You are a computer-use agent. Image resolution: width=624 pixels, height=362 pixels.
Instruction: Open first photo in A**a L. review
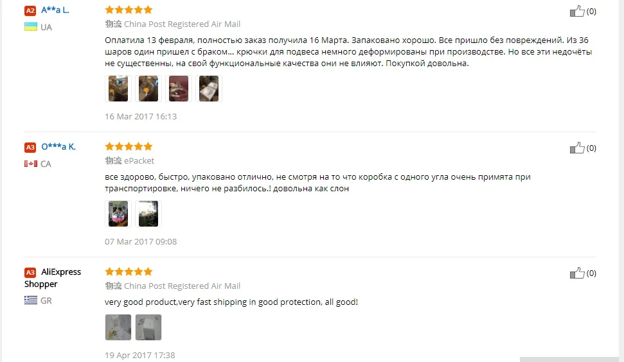[118, 89]
